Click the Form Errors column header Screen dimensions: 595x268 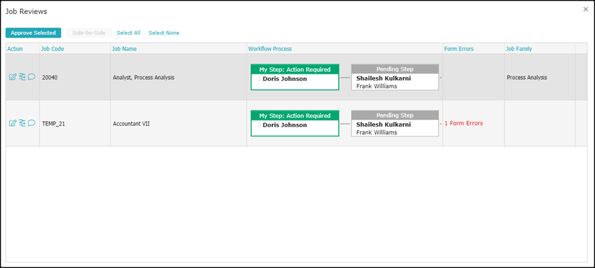[459, 49]
